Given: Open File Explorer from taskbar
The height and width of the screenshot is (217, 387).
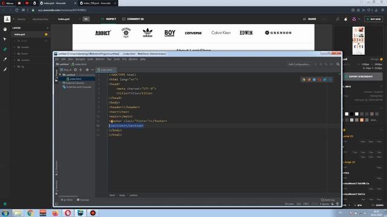Looking at the screenshot, I should tap(18, 213).
